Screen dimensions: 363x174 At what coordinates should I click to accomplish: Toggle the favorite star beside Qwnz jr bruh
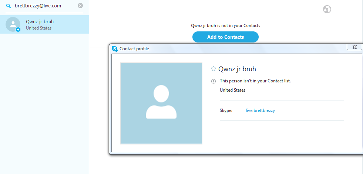(214, 69)
